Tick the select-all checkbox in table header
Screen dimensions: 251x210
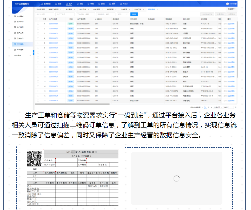[38, 19]
